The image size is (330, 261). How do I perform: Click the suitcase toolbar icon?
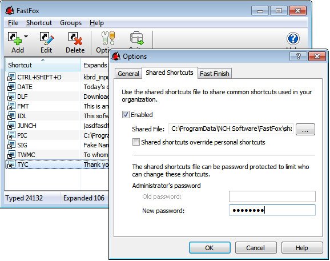point(136,38)
